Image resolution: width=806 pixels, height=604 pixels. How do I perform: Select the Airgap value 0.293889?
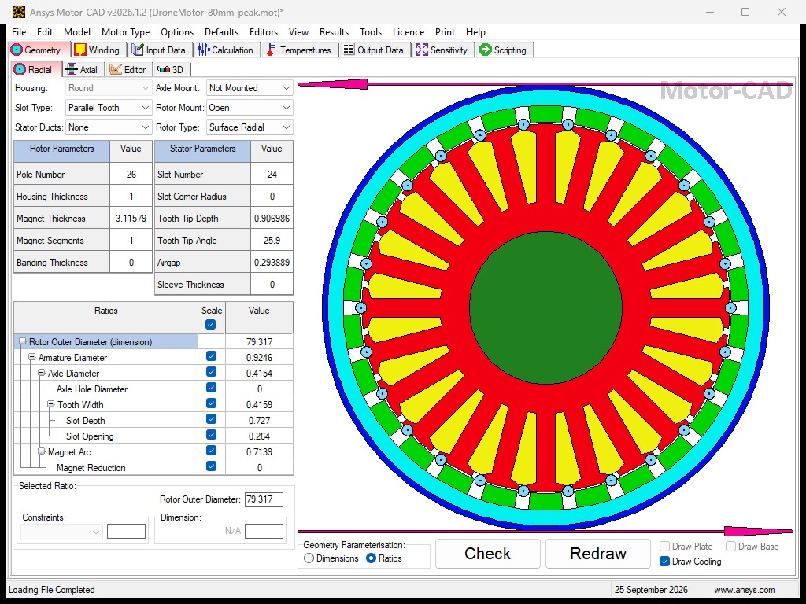coord(272,263)
